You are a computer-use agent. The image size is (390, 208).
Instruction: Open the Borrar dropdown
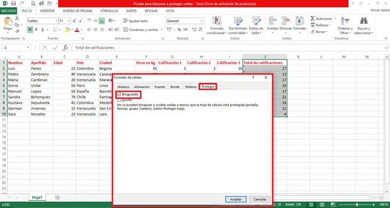click(319, 32)
